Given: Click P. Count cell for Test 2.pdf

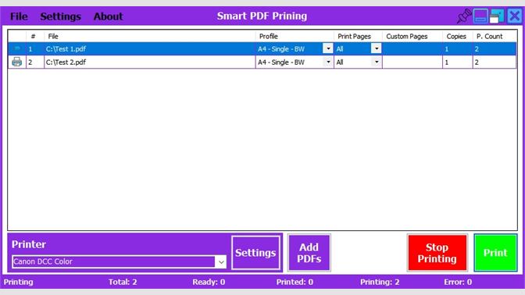Looking at the screenshot, I should (495, 62).
